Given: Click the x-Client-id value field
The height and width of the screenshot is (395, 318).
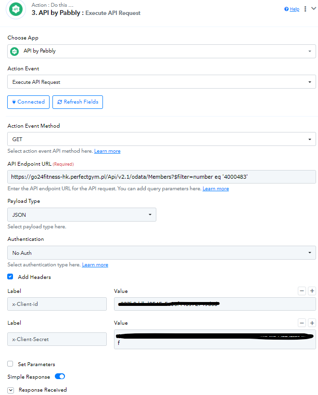Looking at the screenshot, I should tap(215, 304).
